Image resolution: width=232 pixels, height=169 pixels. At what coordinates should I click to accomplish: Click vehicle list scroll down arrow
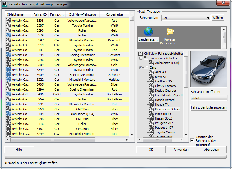point(132,135)
